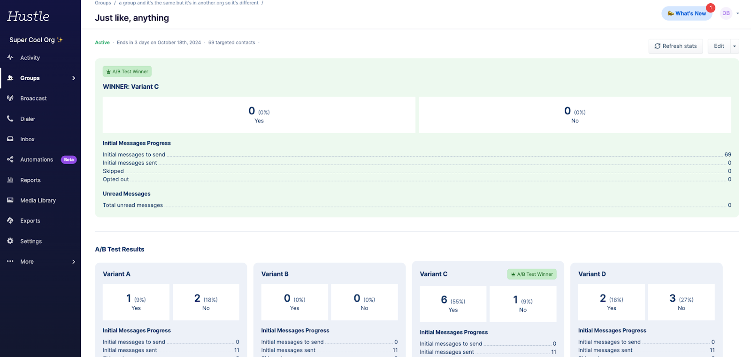Open the Inbox tray icon
The height and width of the screenshot is (357, 751).
click(10, 139)
